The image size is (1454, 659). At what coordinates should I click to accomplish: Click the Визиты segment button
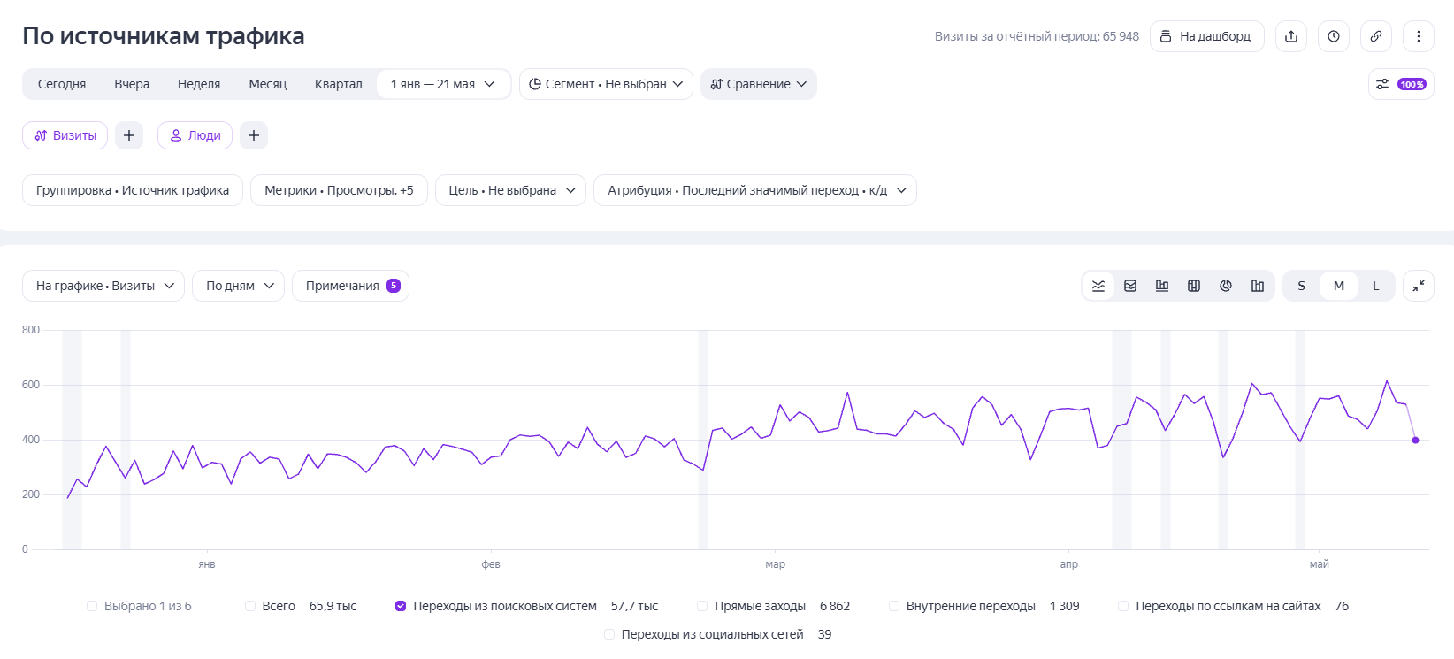(65, 135)
